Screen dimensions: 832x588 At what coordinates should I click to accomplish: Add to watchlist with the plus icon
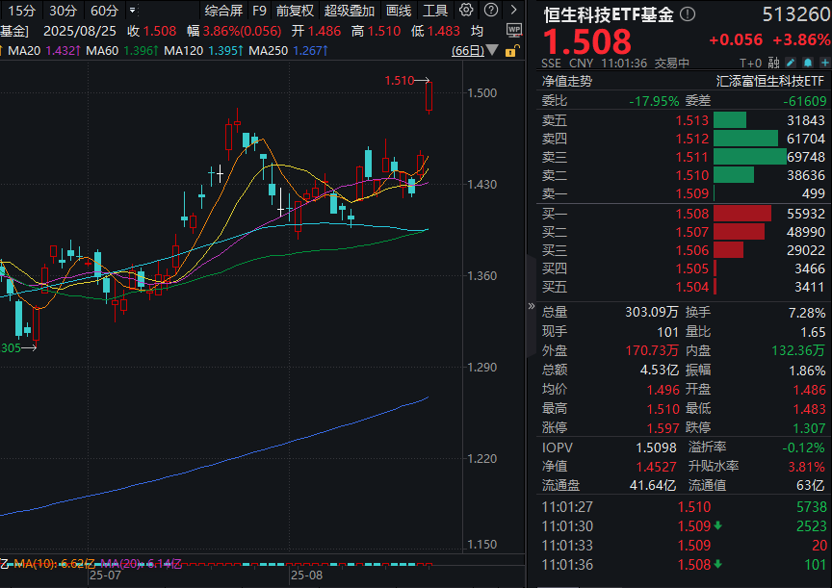click(826, 62)
